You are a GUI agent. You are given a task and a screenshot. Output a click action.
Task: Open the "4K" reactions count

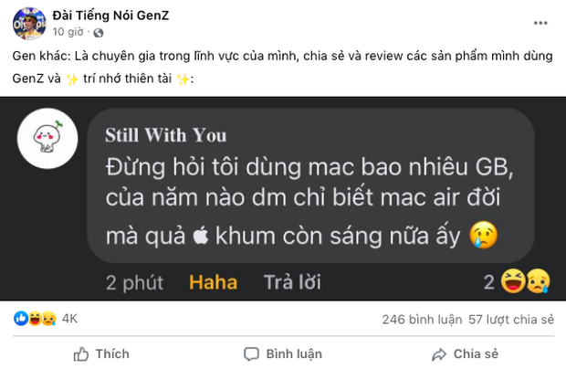point(70,321)
